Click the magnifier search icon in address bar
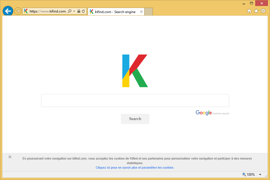This screenshot has width=270, height=180. (70, 11)
